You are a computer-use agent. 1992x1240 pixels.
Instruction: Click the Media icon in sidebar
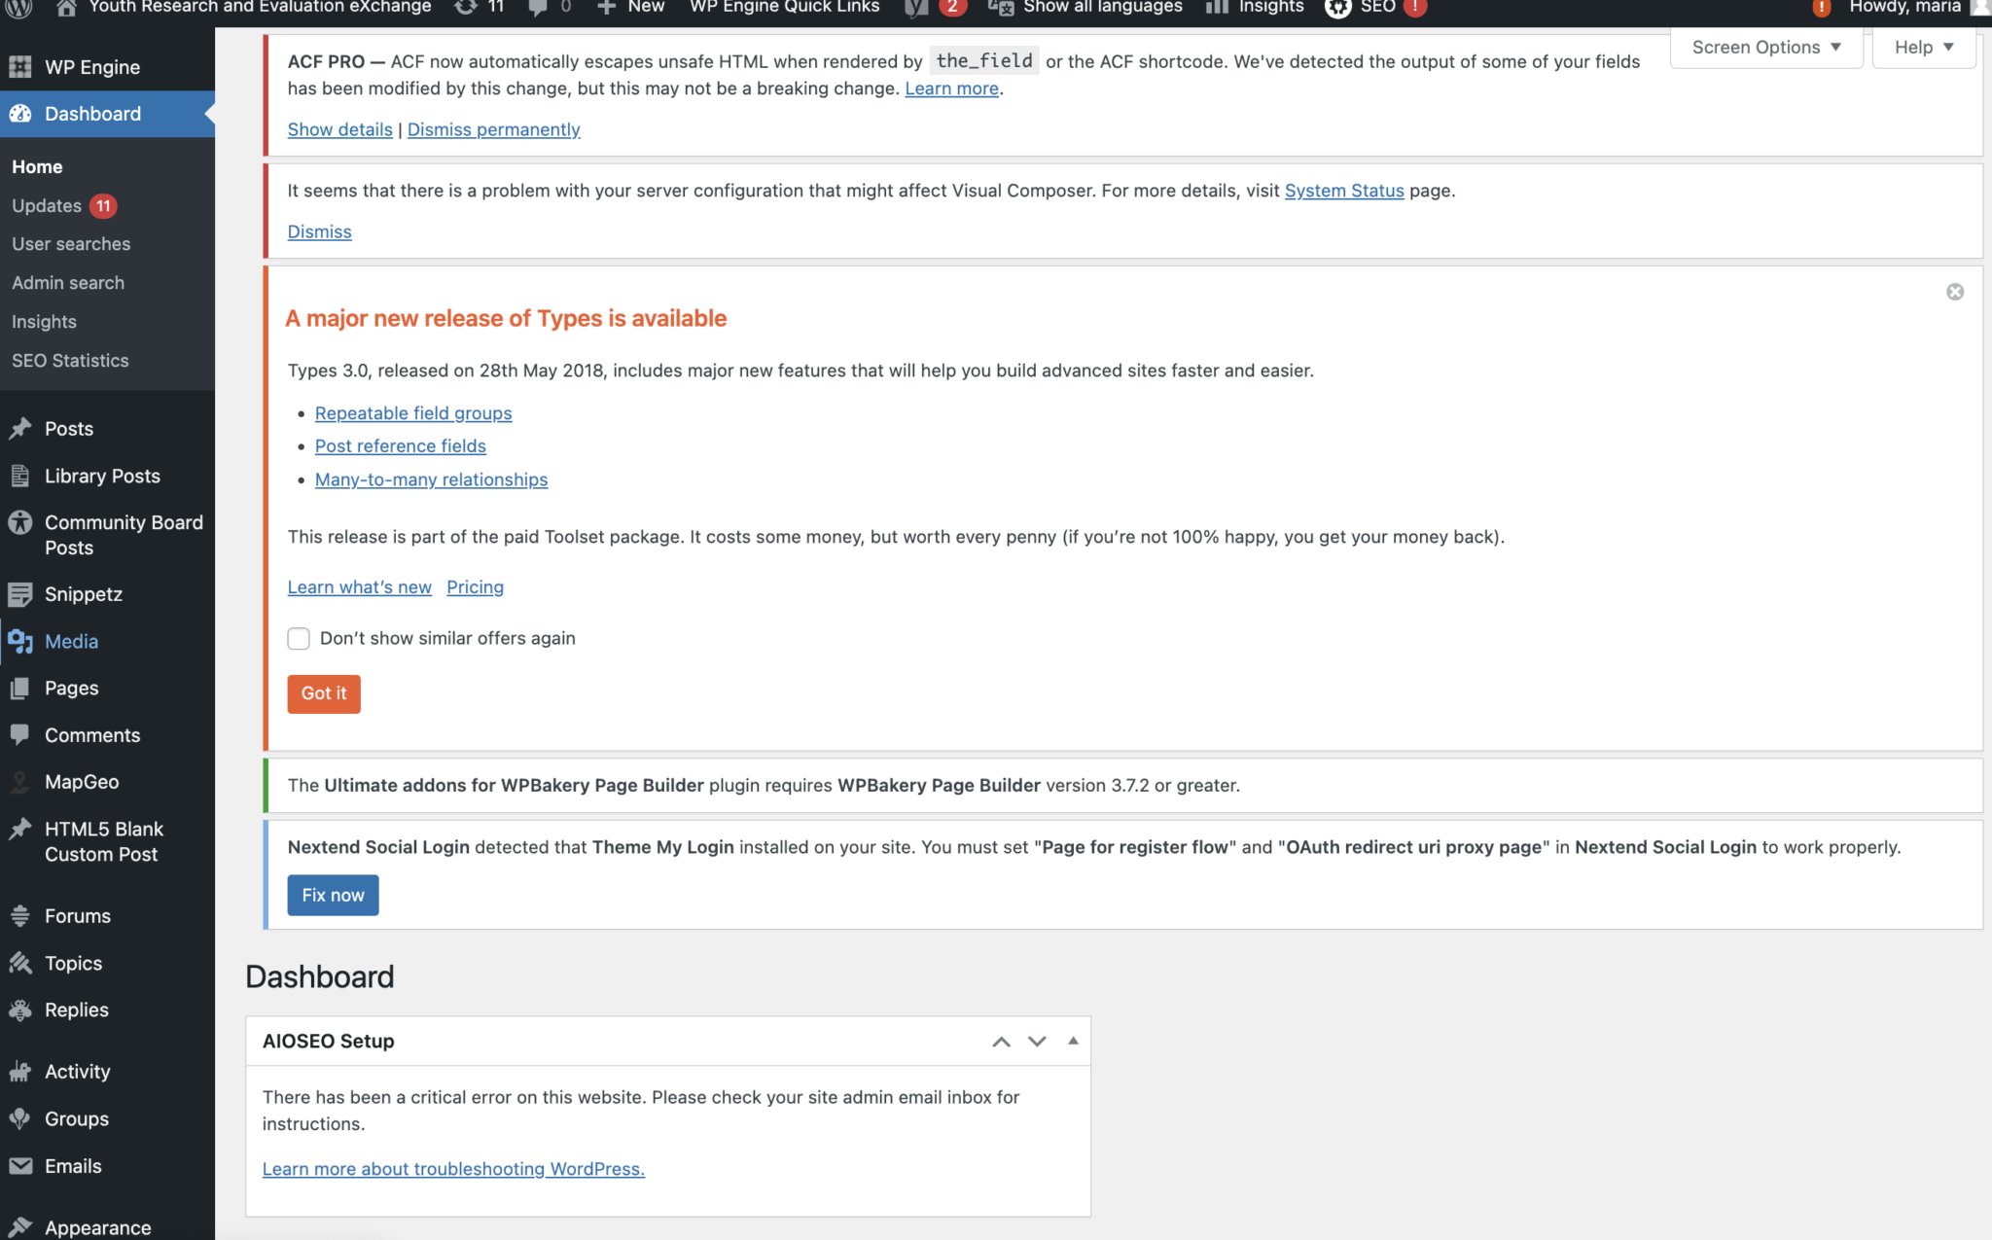pyautogui.click(x=20, y=641)
